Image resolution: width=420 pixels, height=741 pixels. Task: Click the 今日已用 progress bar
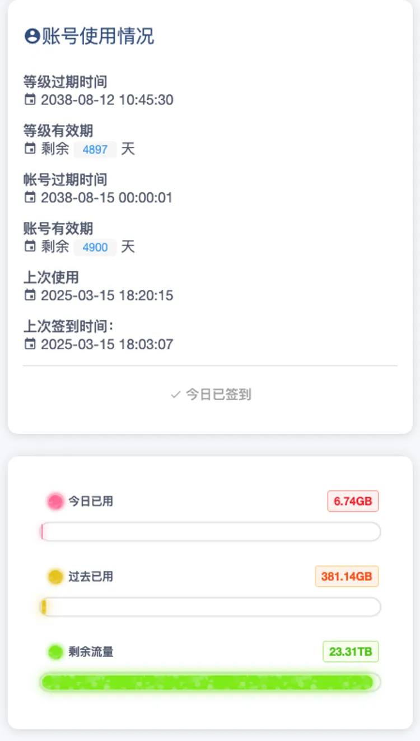pos(211,532)
